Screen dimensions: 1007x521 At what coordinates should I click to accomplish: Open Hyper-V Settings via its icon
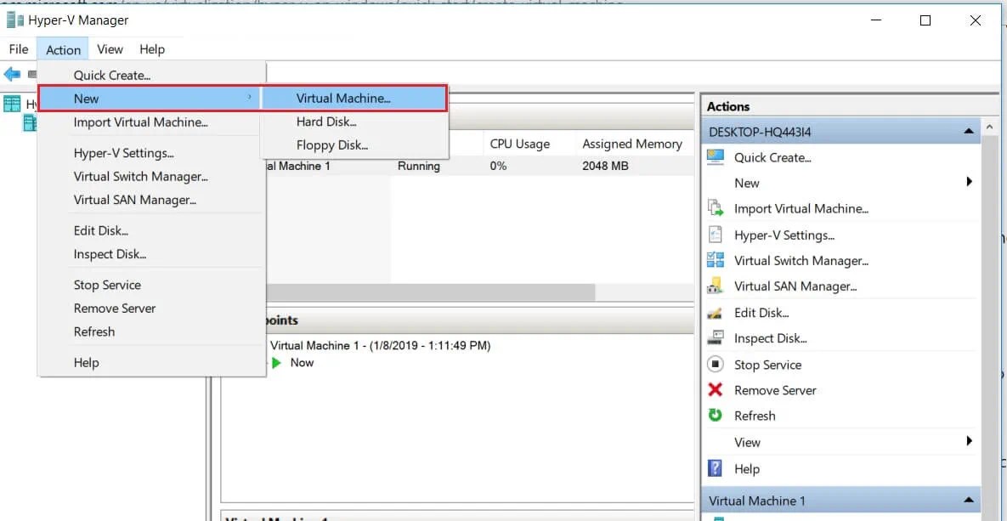pos(713,235)
